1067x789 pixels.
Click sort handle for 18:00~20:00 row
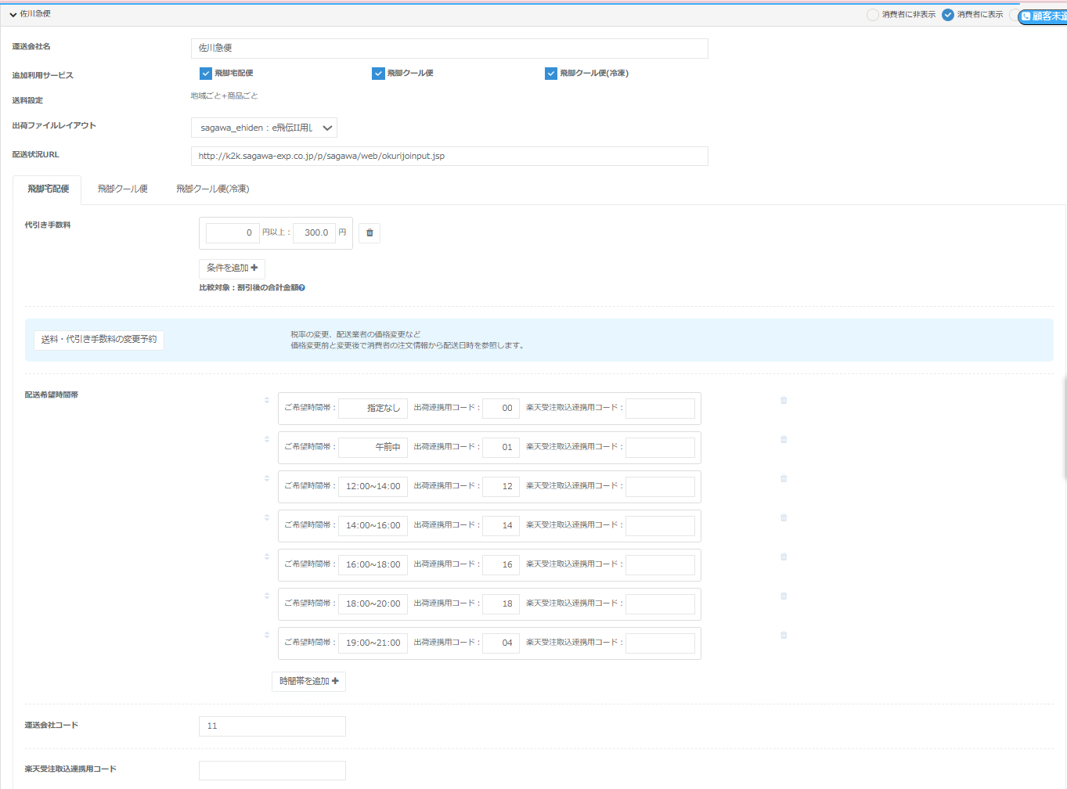267,596
